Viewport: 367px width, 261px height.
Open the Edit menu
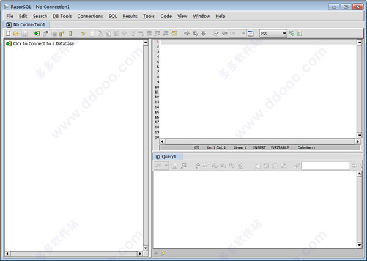tap(23, 16)
